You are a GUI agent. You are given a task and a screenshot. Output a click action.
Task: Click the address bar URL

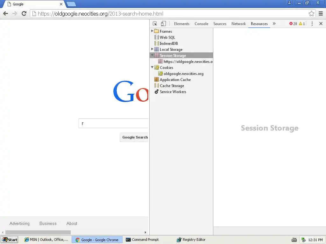click(x=100, y=14)
